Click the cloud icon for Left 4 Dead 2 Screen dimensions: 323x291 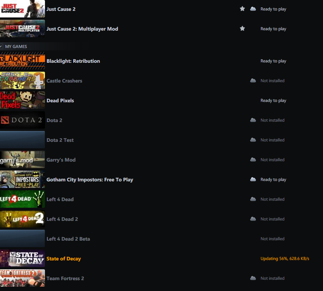[253, 219]
